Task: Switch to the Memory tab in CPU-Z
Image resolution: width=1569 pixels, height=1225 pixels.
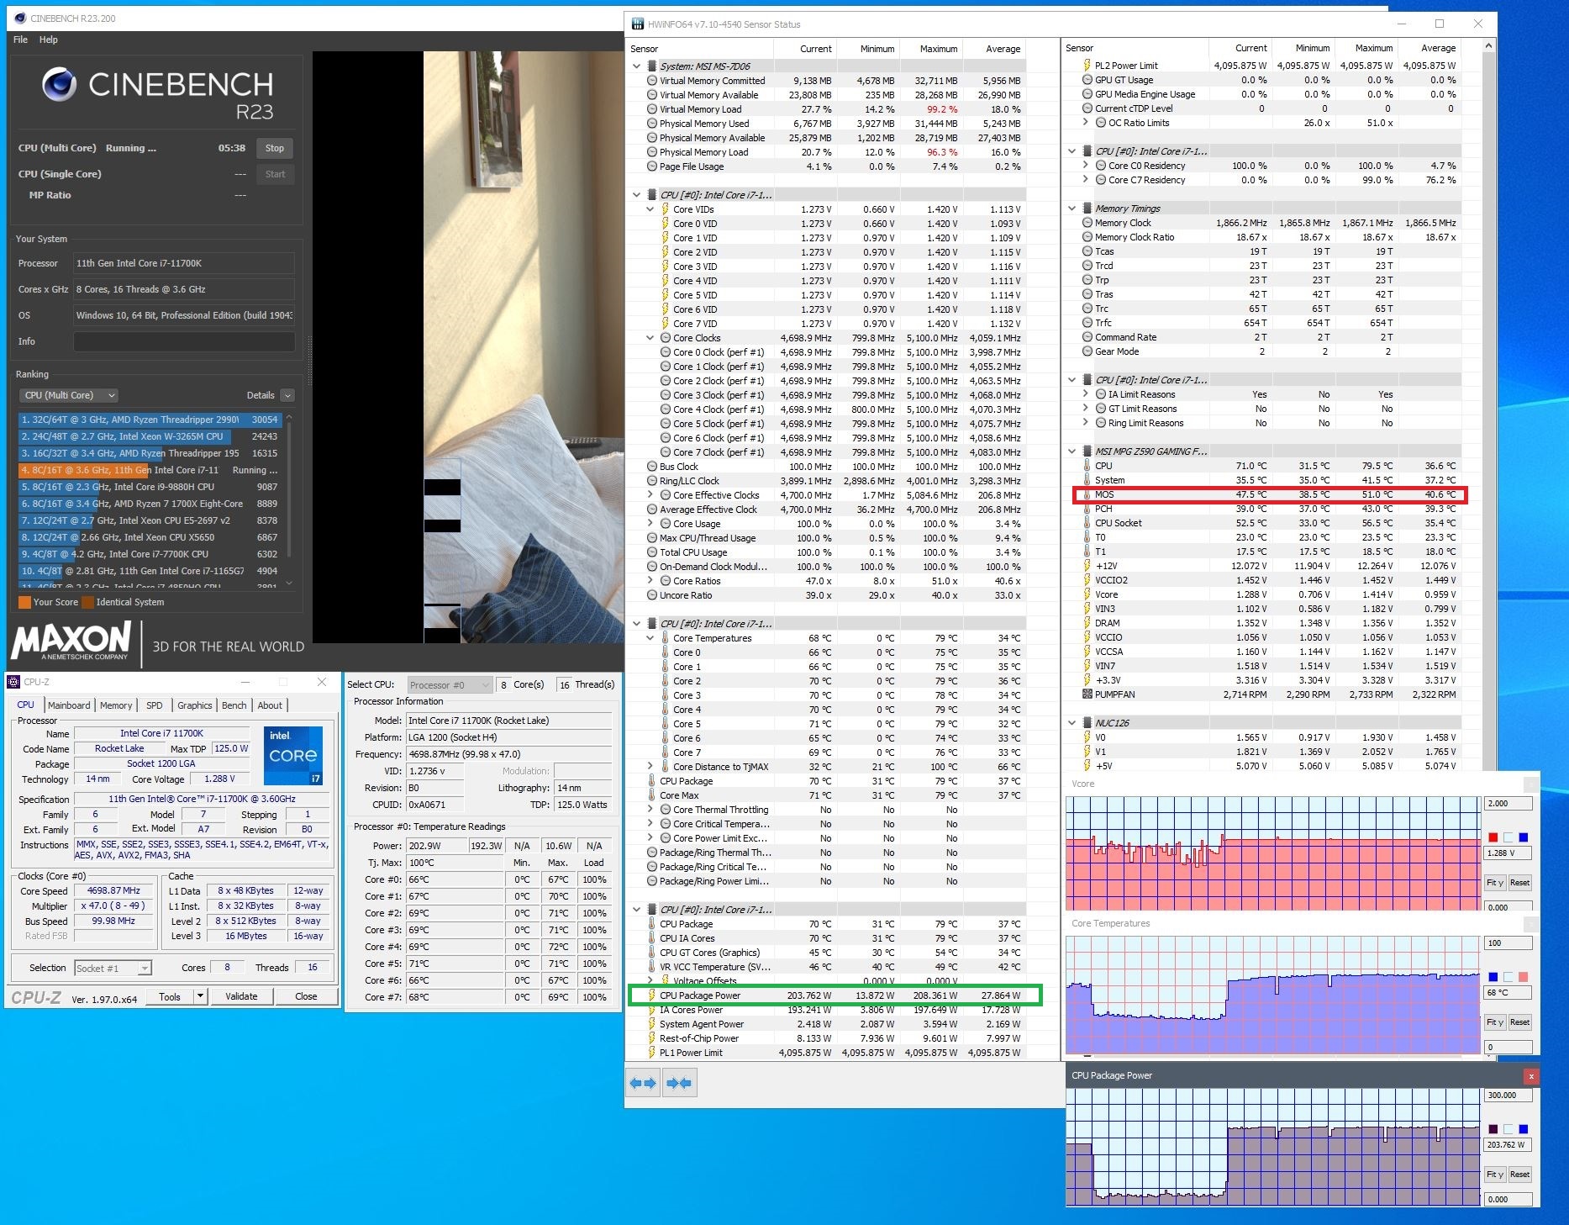Action: coord(116,705)
